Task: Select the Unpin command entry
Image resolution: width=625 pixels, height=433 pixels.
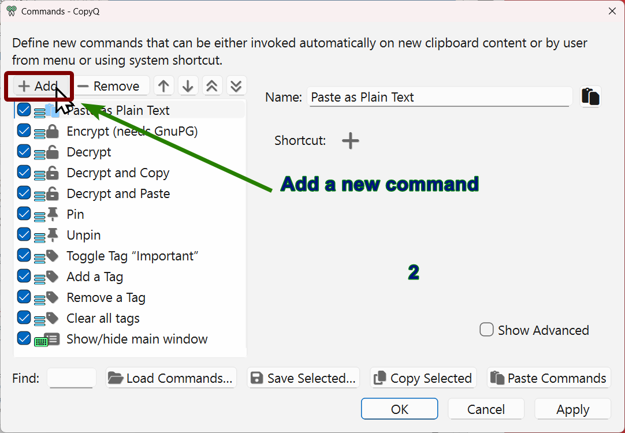Action: click(x=84, y=235)
